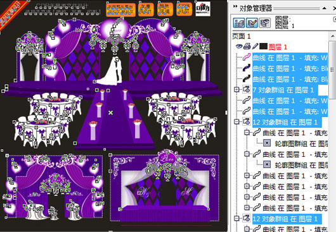
Task: Hide 图层 1 using its eye icon
Action: pos(239,46)
